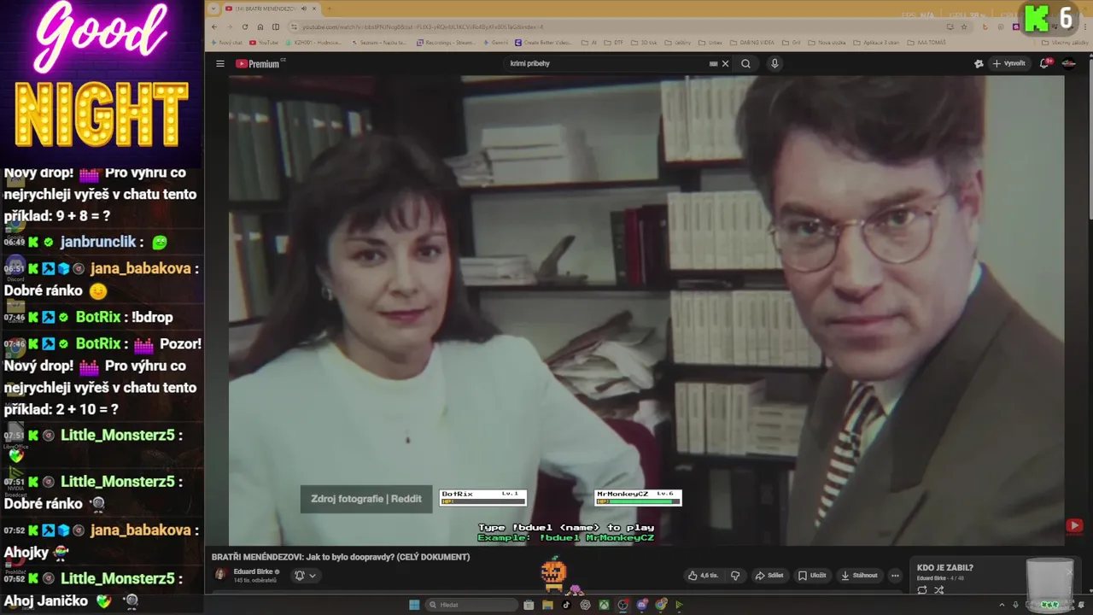
Task: Go to YouTube Premium home logo
Action: [x=258, y=63]
